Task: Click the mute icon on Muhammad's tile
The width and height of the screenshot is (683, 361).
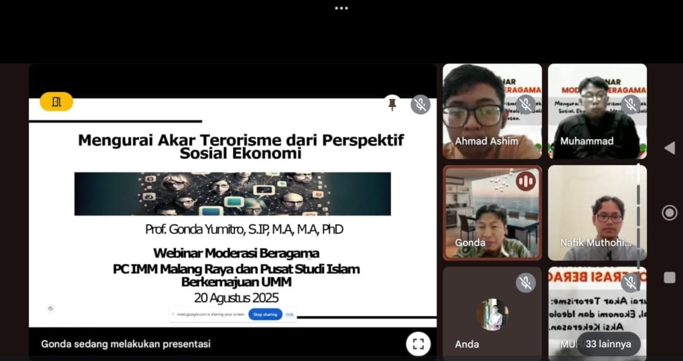Action: click(x=630, y=104)
